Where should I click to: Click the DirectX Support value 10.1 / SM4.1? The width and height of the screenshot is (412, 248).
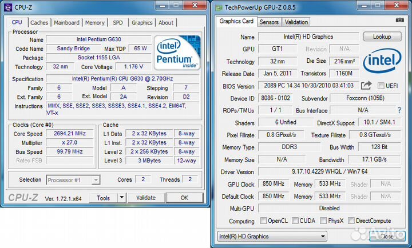(x=379, y=122)
